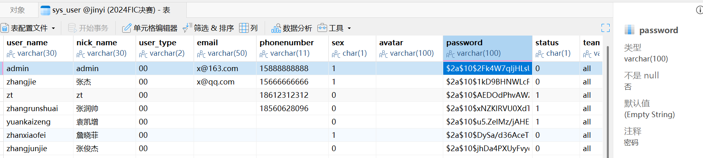Switch to the 对象 tab
Image resolution: width=703 pixels, height=158 pixels.
tap(17, 10)
